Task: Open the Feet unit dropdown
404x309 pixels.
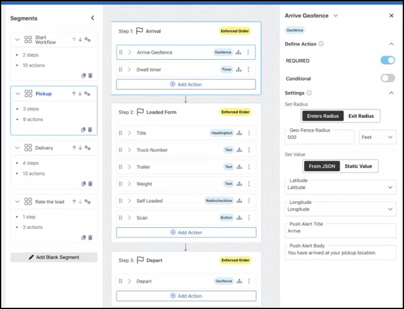Action: (x=377, y=137)
